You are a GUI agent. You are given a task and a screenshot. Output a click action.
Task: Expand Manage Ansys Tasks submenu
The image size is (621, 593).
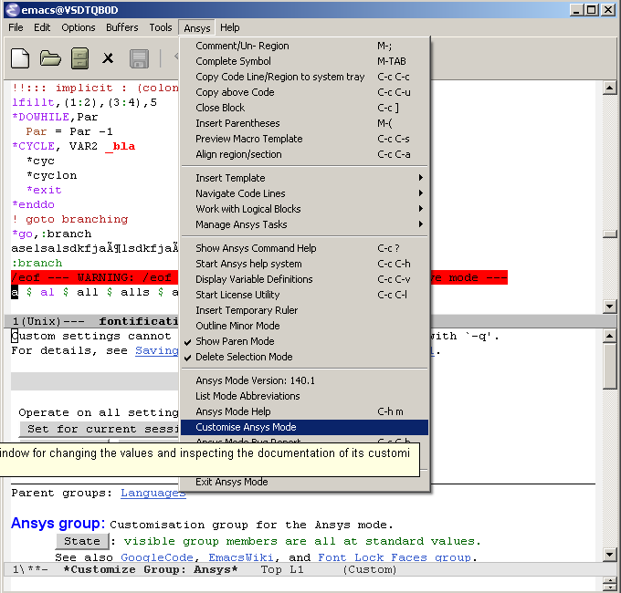point(304,224)
